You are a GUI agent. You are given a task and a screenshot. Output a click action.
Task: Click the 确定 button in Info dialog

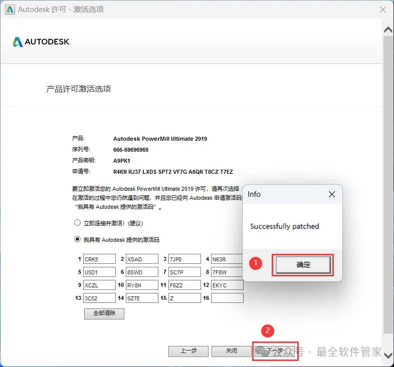pos(303,265)
